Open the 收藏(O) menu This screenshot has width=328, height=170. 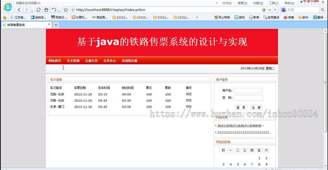point(258,3)
